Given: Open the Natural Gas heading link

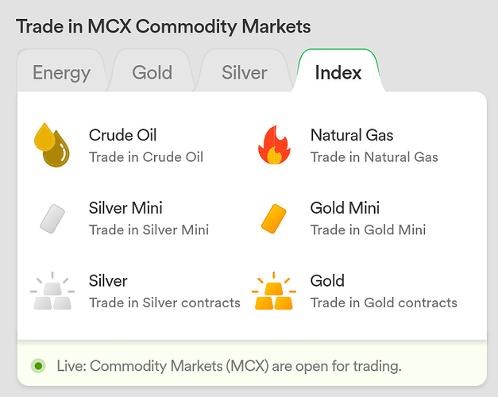Looking at the screenshot, I should 352,135.
